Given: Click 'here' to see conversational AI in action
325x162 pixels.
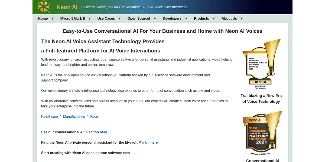Looking at the screenshot, I should tap(103, 132).
